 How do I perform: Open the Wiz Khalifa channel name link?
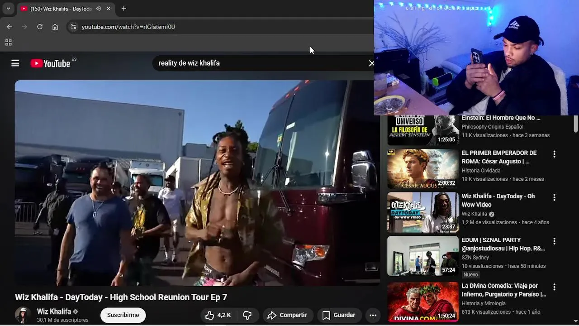[54, 311]
